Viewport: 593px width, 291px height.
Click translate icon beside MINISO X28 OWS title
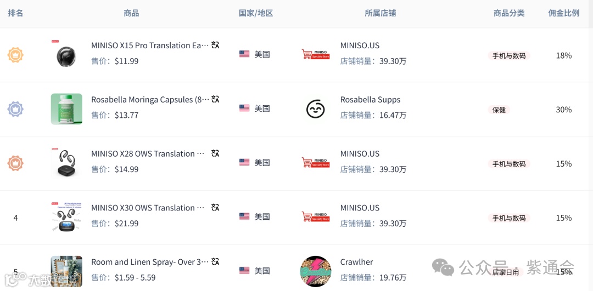(x=215, y=153)
